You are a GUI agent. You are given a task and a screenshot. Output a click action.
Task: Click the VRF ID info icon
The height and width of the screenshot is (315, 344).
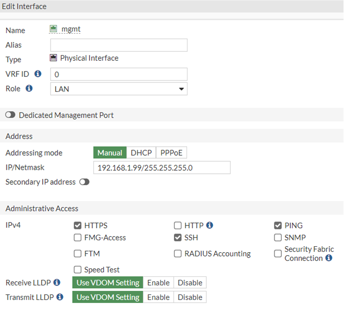(38, 74)
